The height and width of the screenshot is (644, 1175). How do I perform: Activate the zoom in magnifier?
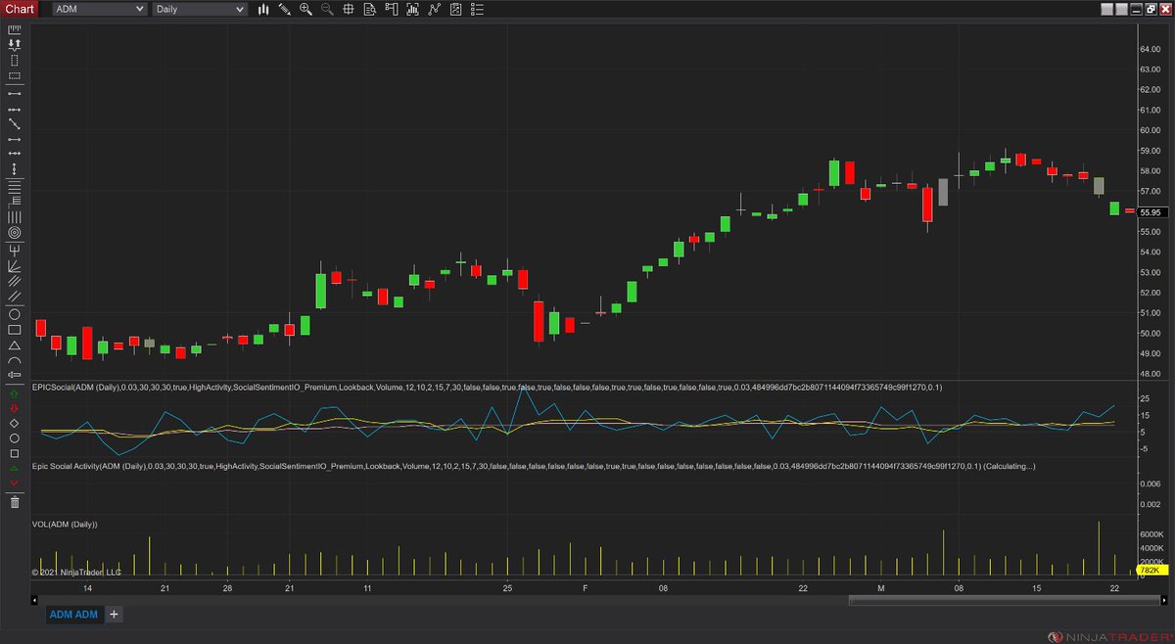tap(305, 9)
